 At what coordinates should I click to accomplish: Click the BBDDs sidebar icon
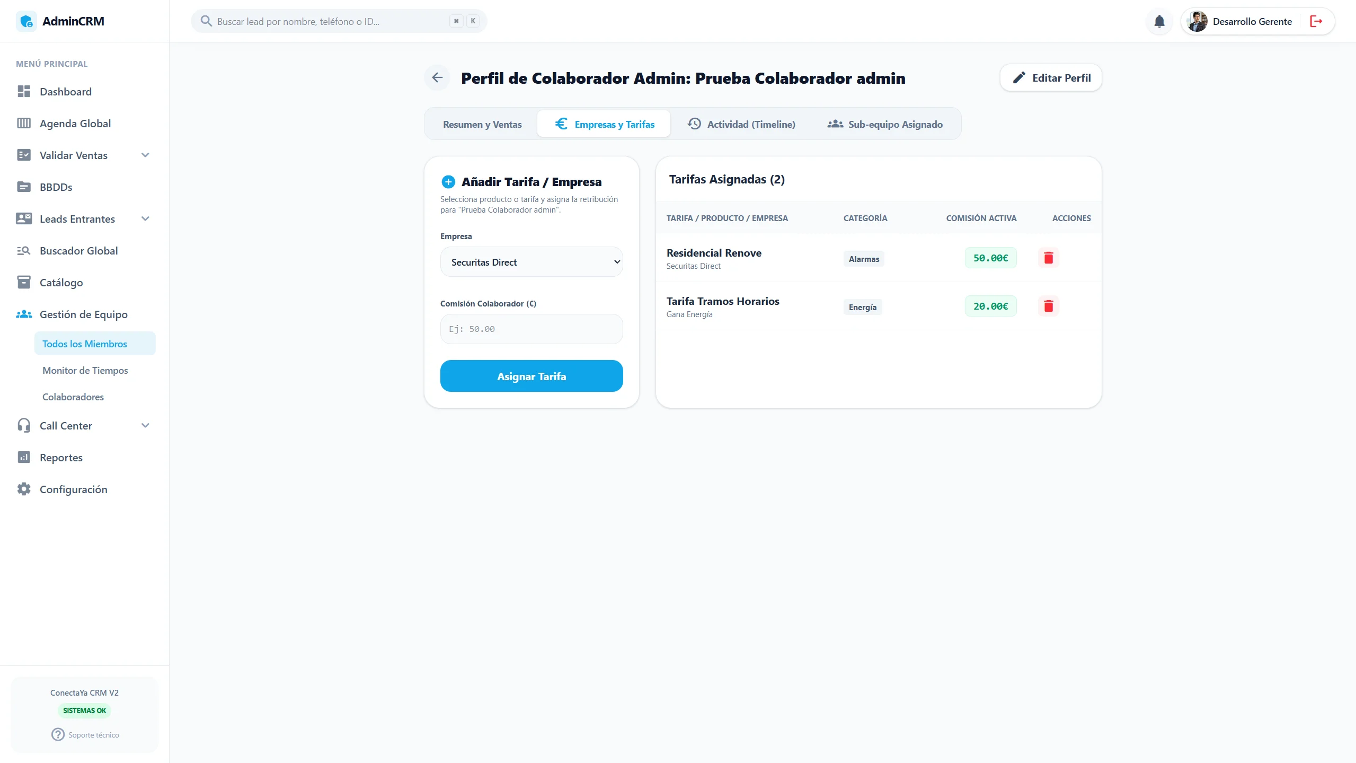[x=24, y=187]
